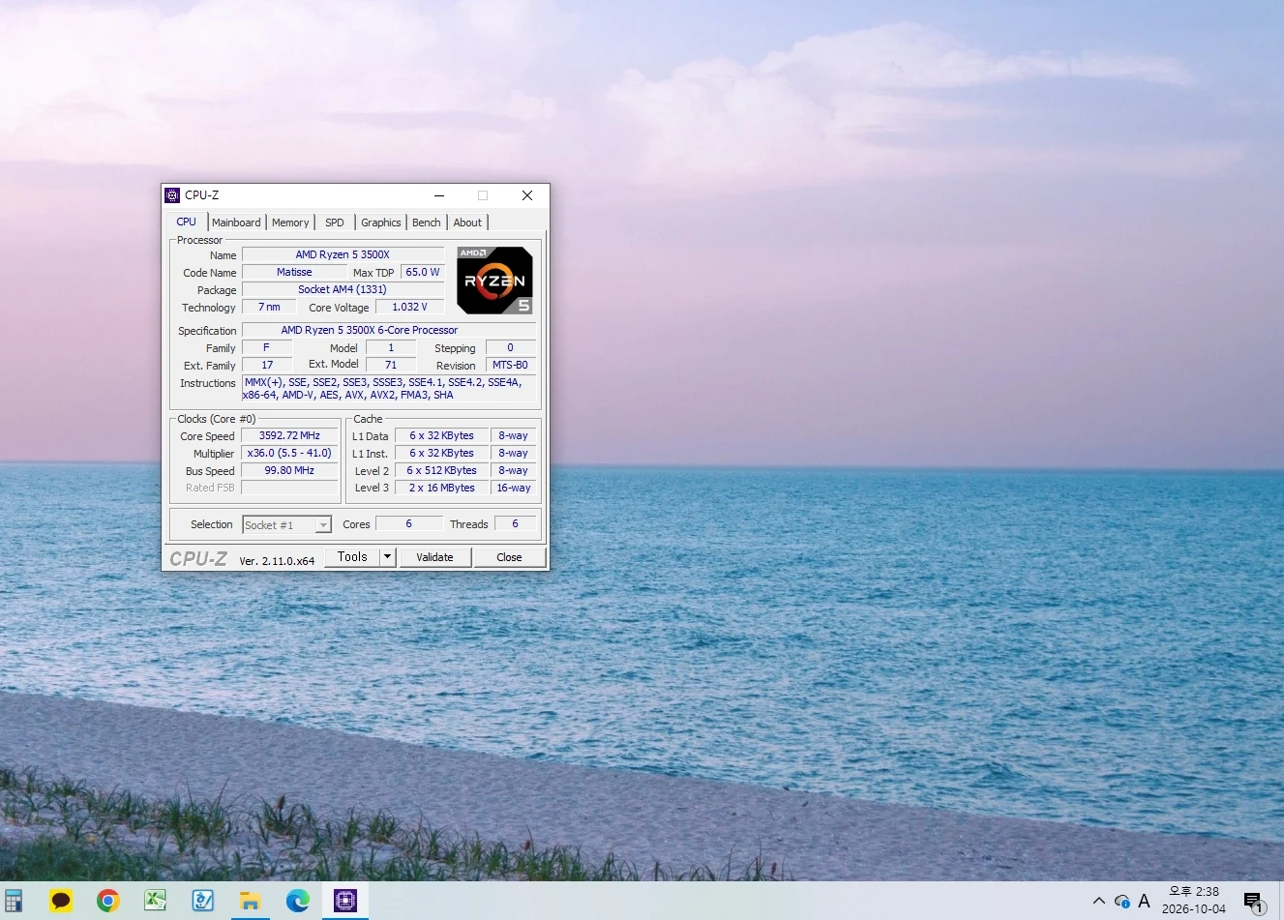Switch to the Memory tab

(290, 223)
